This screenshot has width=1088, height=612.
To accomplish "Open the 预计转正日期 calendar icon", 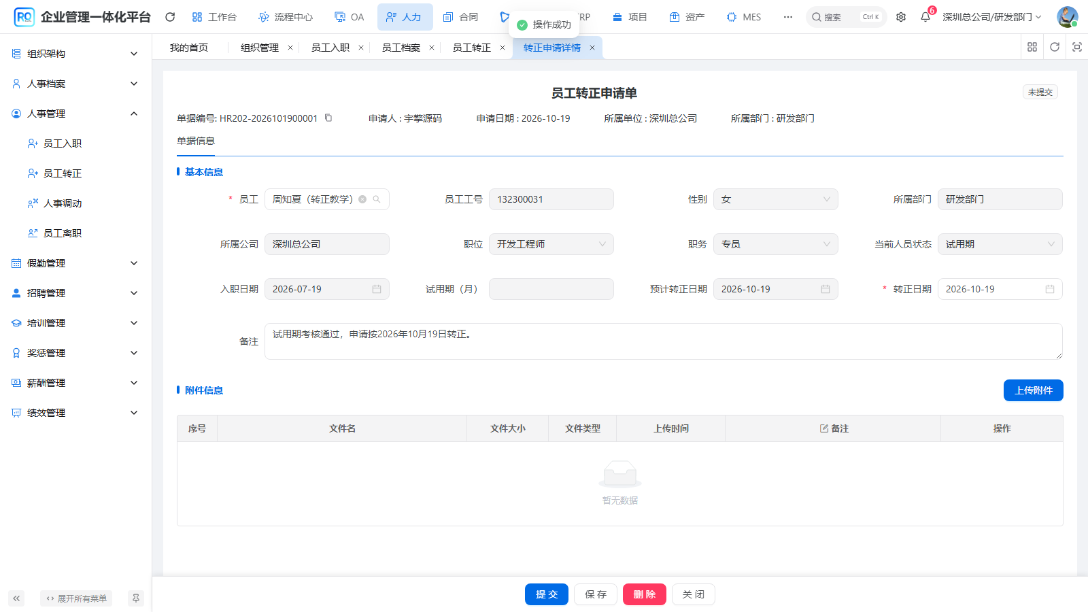I will [x=826, y=289].
